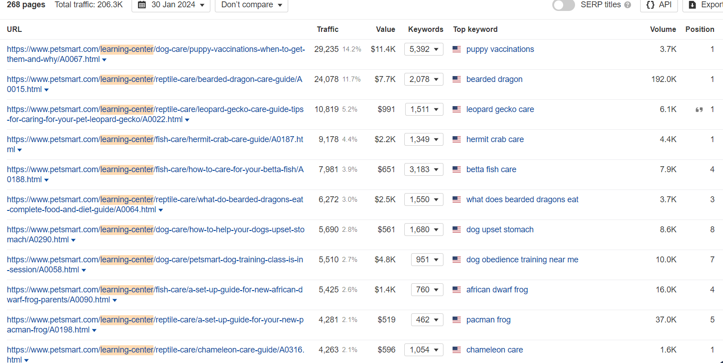
Task: Open the 3,183 keywords dropdown
Action: [424, 169]
